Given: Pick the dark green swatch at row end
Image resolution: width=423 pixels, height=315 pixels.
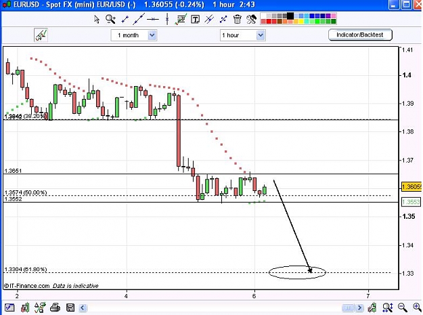Looking at the screenshot, I should pyautogui.click(x=334, y=22).
